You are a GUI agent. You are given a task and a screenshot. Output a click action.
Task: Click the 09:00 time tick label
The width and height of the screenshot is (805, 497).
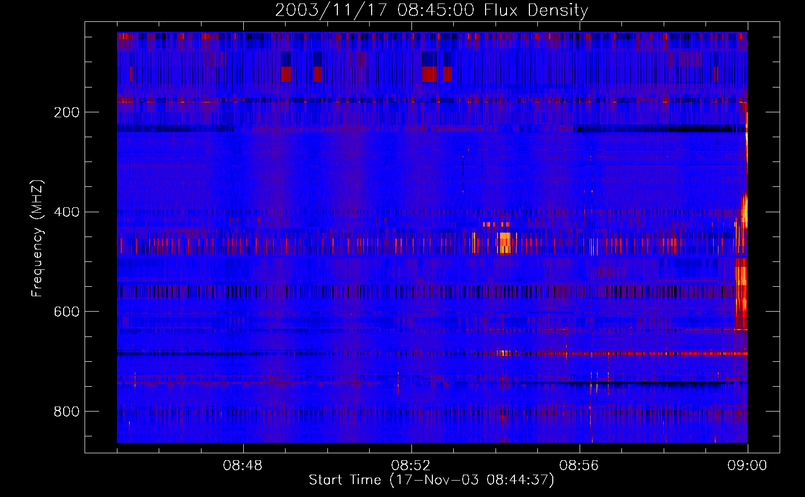coord(747,466)
